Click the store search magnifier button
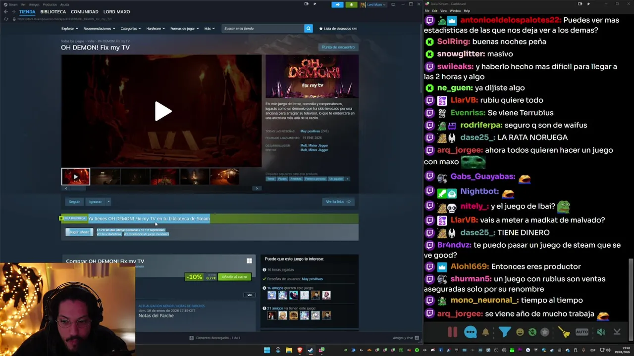 click(x=308, y=29)
